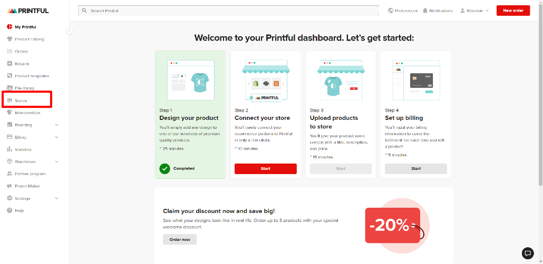Open Orders from the sidebar

(x=21, y=52)
